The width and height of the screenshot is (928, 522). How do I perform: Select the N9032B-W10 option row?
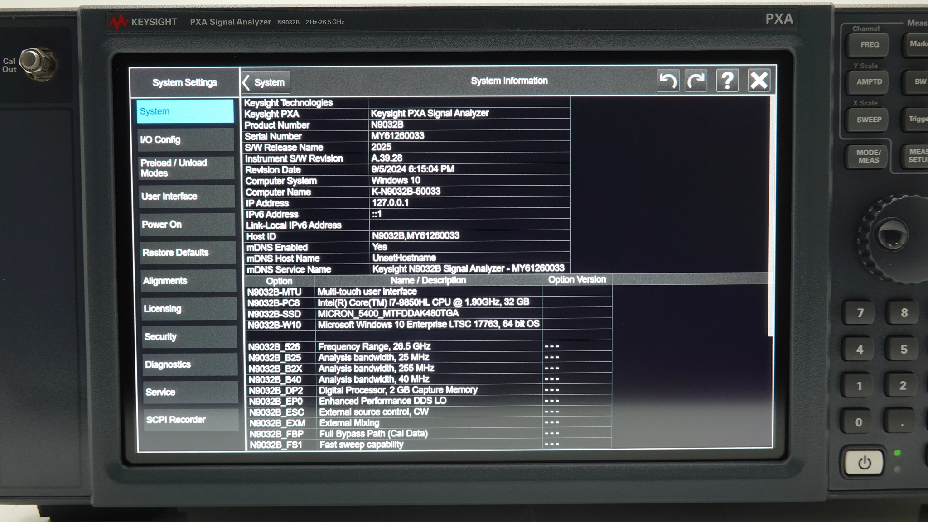(x=429, y=325)
